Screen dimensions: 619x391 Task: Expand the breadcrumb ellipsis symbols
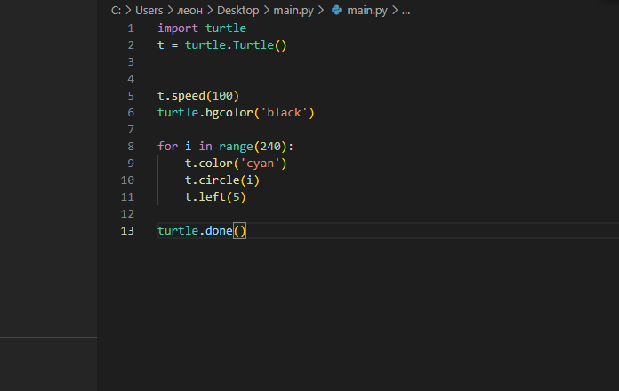406,11
